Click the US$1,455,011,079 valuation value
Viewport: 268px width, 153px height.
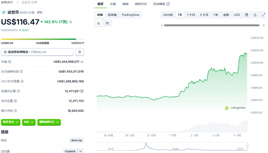71,72
